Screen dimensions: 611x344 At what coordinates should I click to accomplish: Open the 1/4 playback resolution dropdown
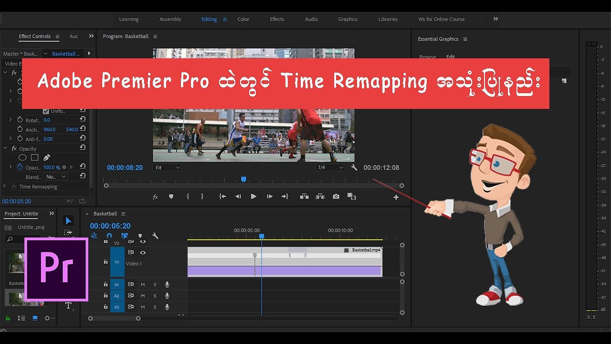[x=330, y=168]
